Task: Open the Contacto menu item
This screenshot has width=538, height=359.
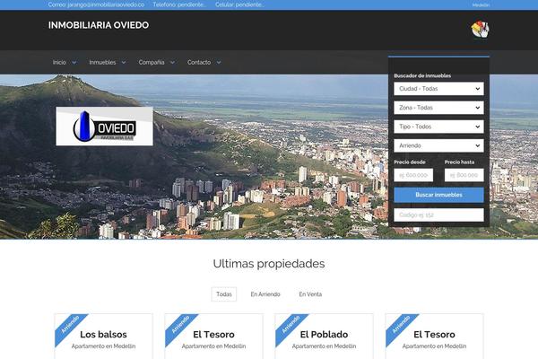Action: coord(199,62)
